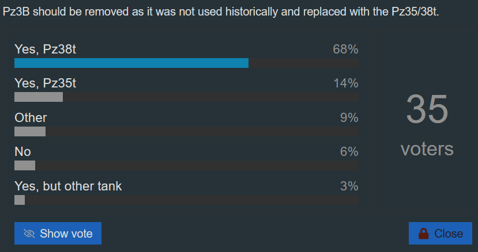Close the poll using the Close button

(x=441, y=234)
